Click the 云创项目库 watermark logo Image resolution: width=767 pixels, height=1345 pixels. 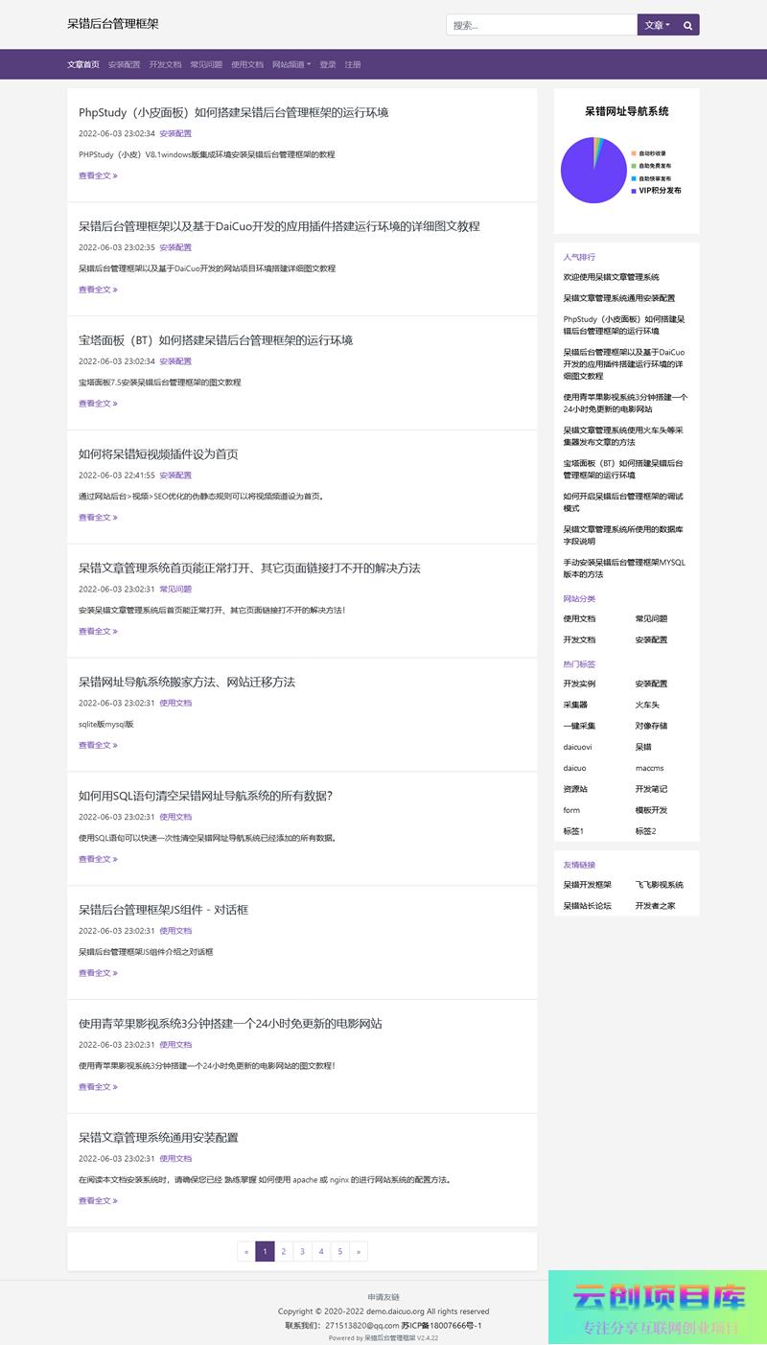pyautogui.click(x=658, y=1307)
